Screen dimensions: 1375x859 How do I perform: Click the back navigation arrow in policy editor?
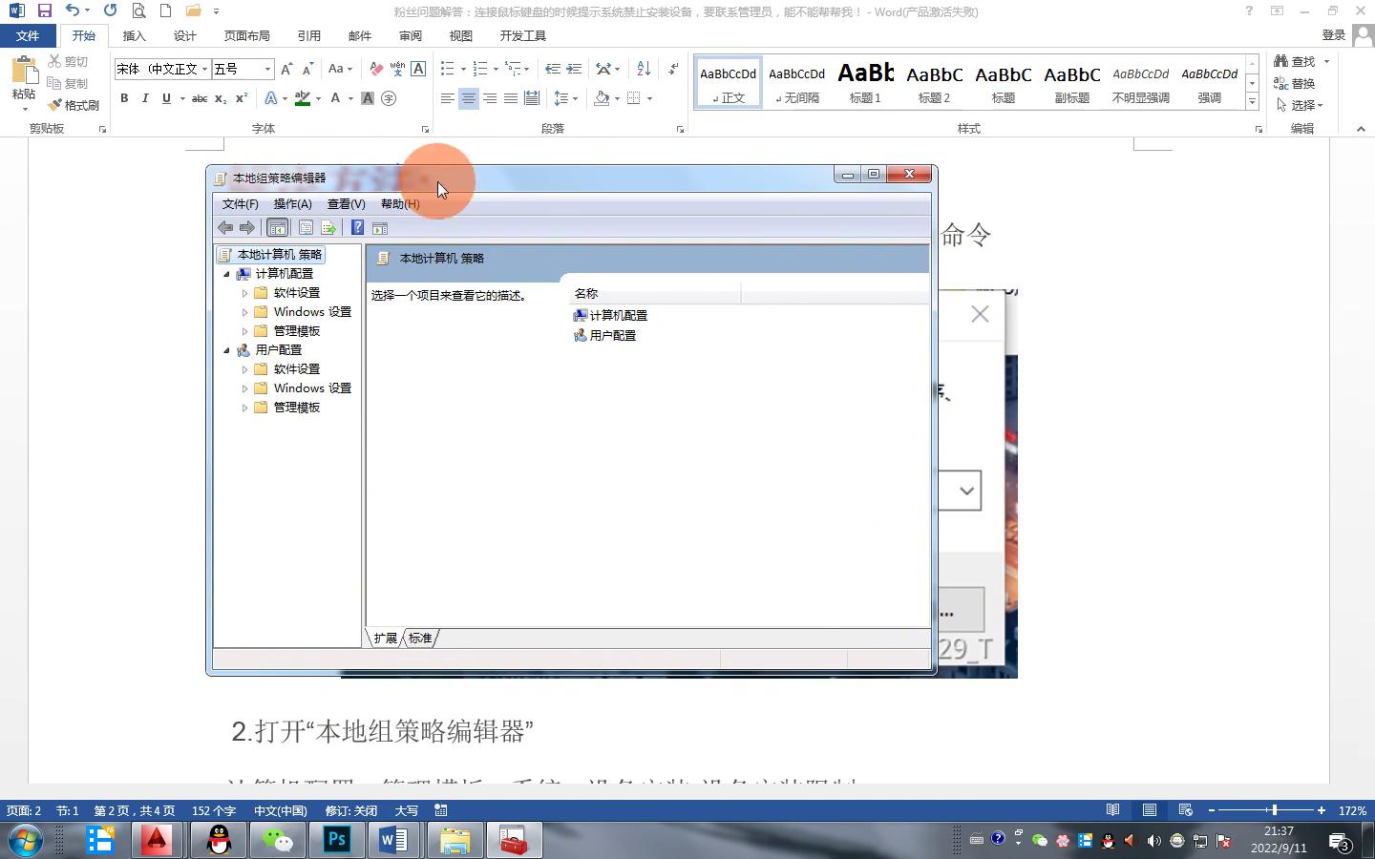point(226,227)
